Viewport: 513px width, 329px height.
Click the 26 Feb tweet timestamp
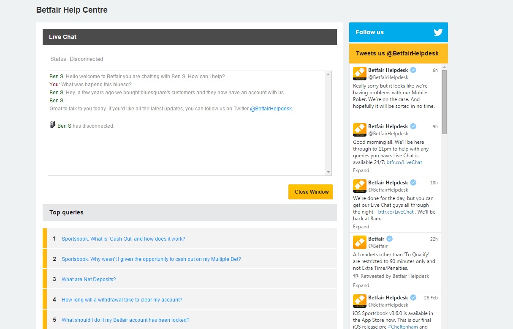point(431,298)
